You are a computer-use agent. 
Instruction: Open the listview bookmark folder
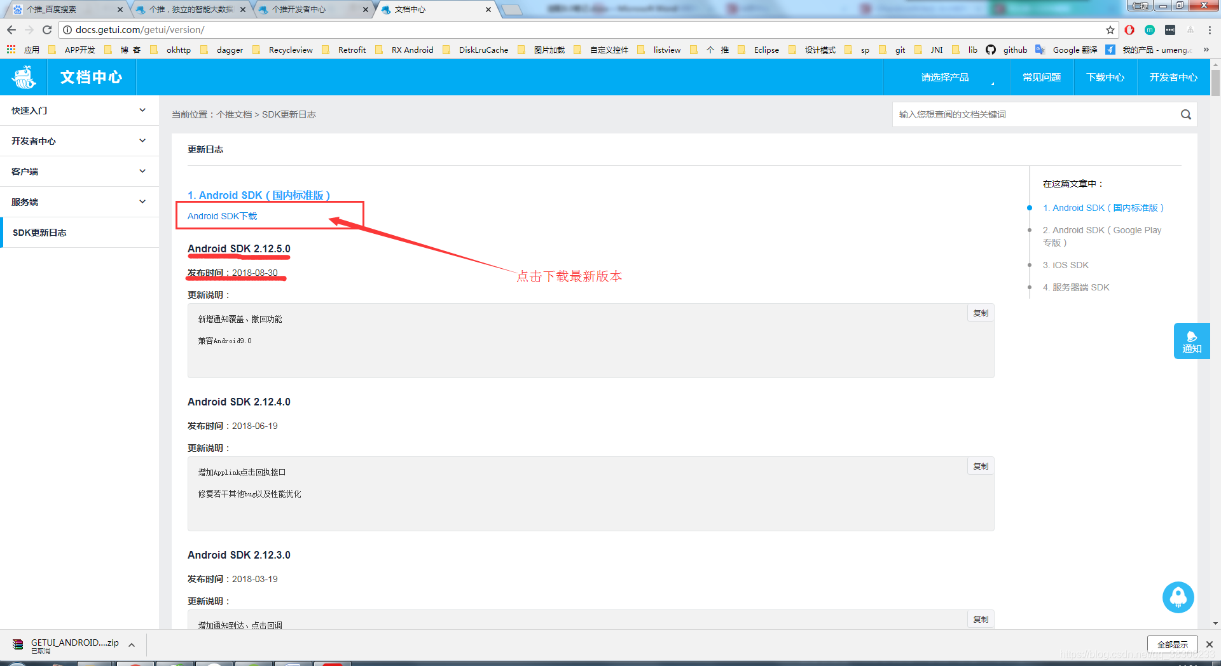659,50
